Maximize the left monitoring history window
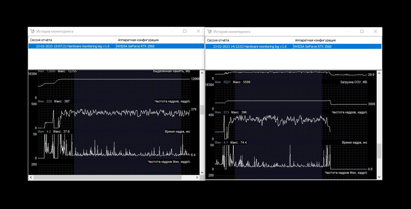The width and height of the screenshot is (411, 209). pyautogui.click(x=185, y=31)
